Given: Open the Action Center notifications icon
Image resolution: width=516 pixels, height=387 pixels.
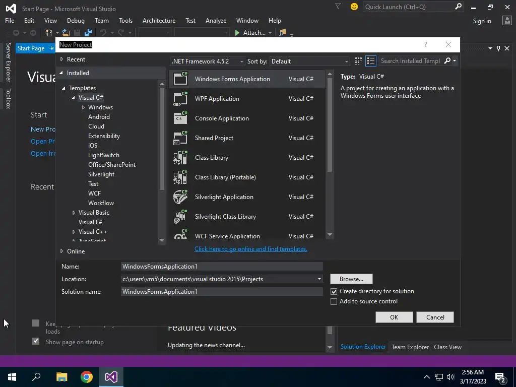Looking at the screenshot, I should click(x=500, y=377).
